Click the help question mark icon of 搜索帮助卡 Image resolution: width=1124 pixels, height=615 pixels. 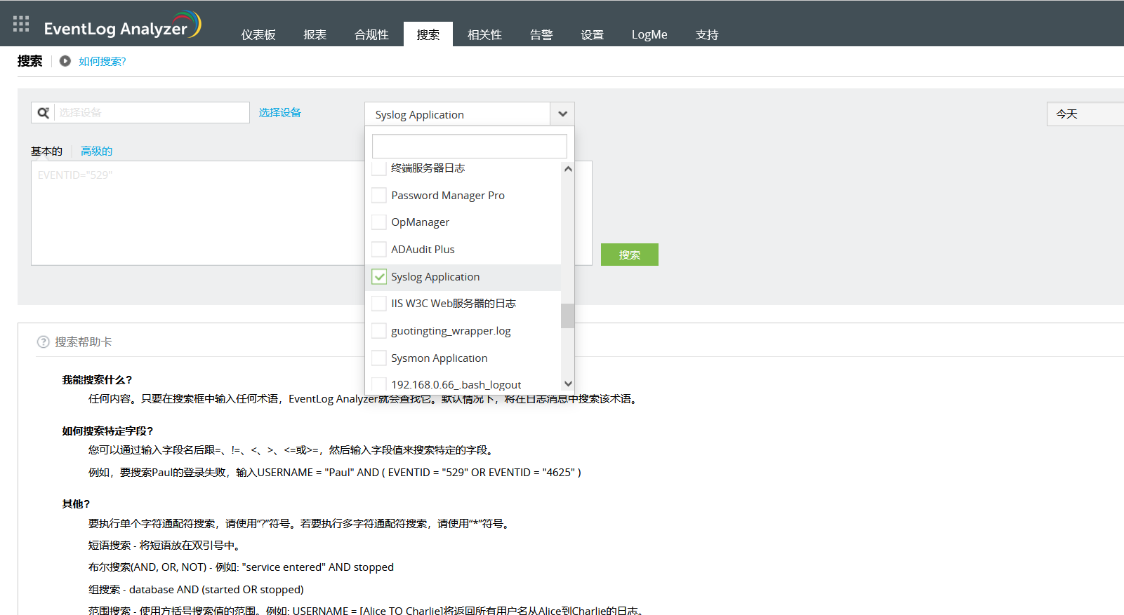click(x=43, y=342)
